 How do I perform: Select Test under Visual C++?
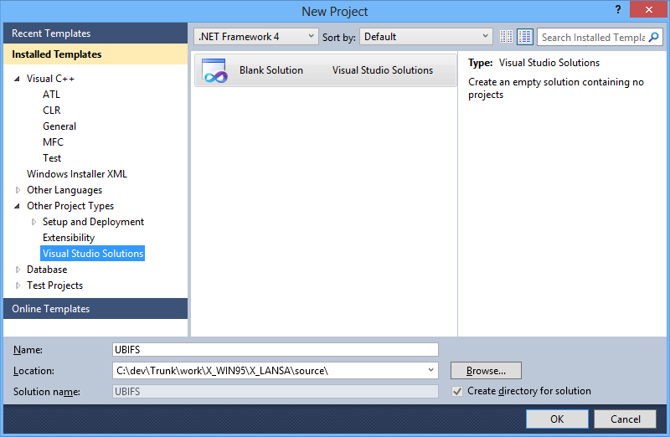click(x=52, y=158)
